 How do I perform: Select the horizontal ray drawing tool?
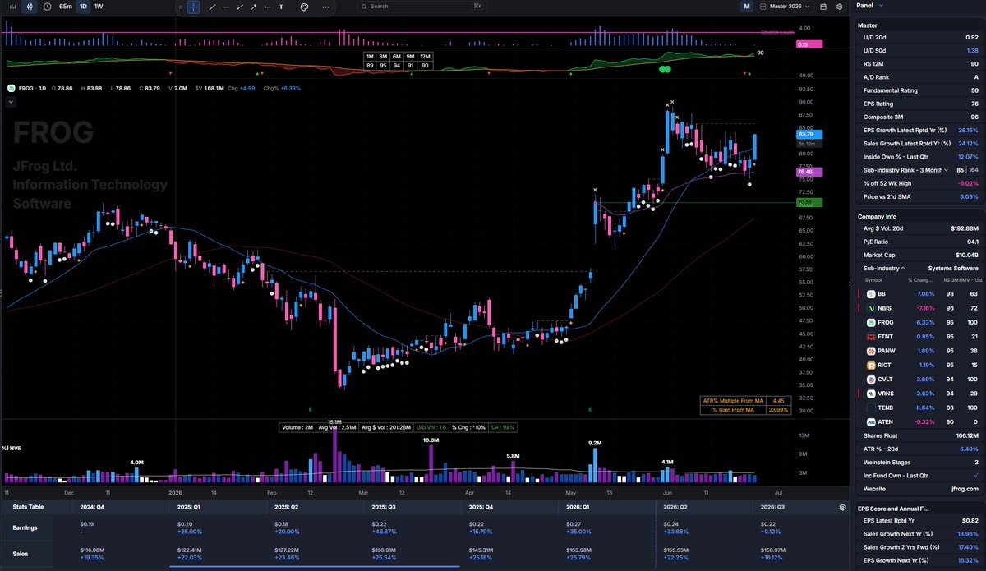[x=267, y=7]
